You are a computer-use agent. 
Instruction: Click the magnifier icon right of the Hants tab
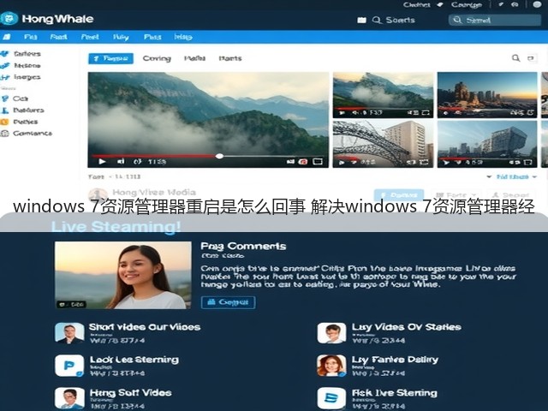click(x=515, y=57)
